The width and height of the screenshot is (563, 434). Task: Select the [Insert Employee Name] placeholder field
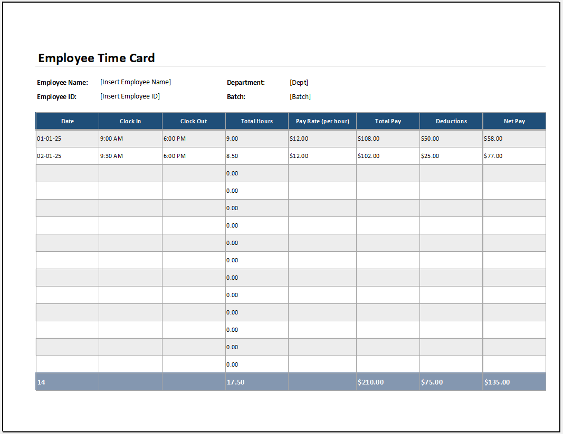(135, 82)
